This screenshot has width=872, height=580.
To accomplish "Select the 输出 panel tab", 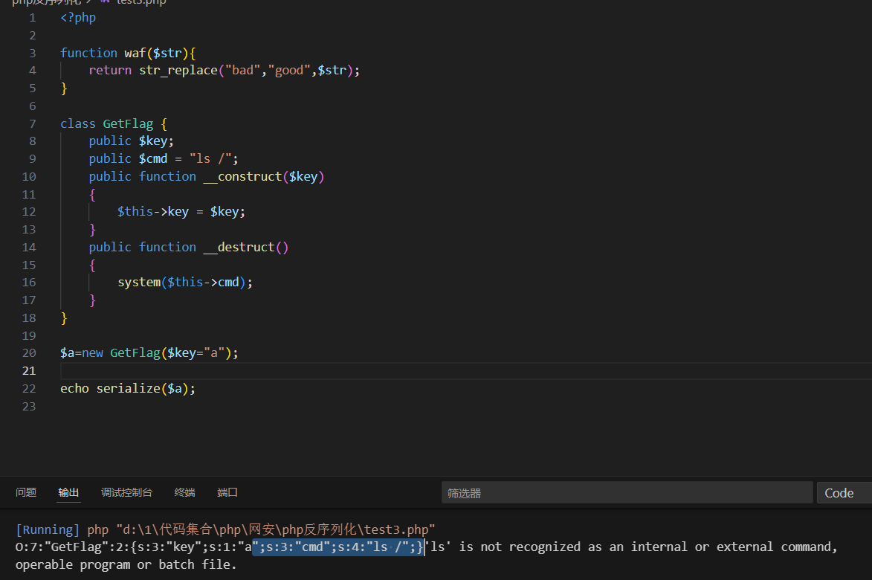I will click(x=68, y=492).
